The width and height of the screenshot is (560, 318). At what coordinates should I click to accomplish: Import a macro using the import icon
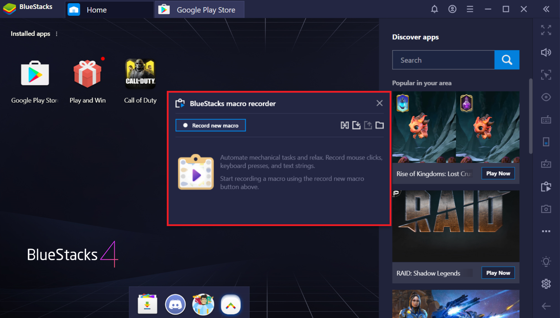[x=356, y=125]
